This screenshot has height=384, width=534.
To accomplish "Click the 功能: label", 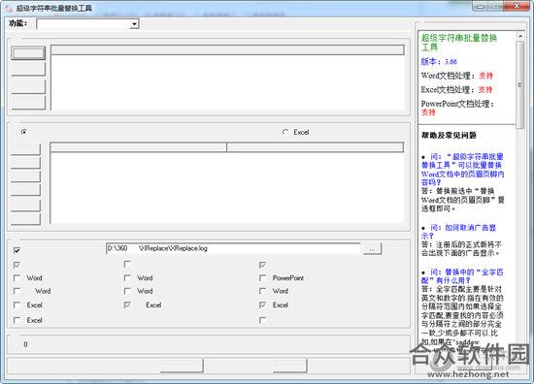I will (x=18, y=23).
